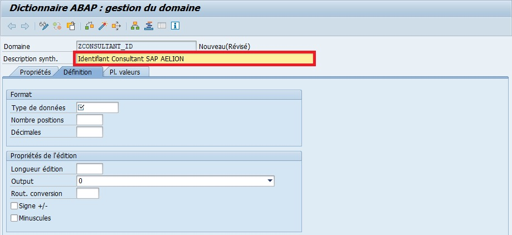Viewport: 512px width, 235px height.
Task: Switch to the Propriétés tab
Action: 35,72
